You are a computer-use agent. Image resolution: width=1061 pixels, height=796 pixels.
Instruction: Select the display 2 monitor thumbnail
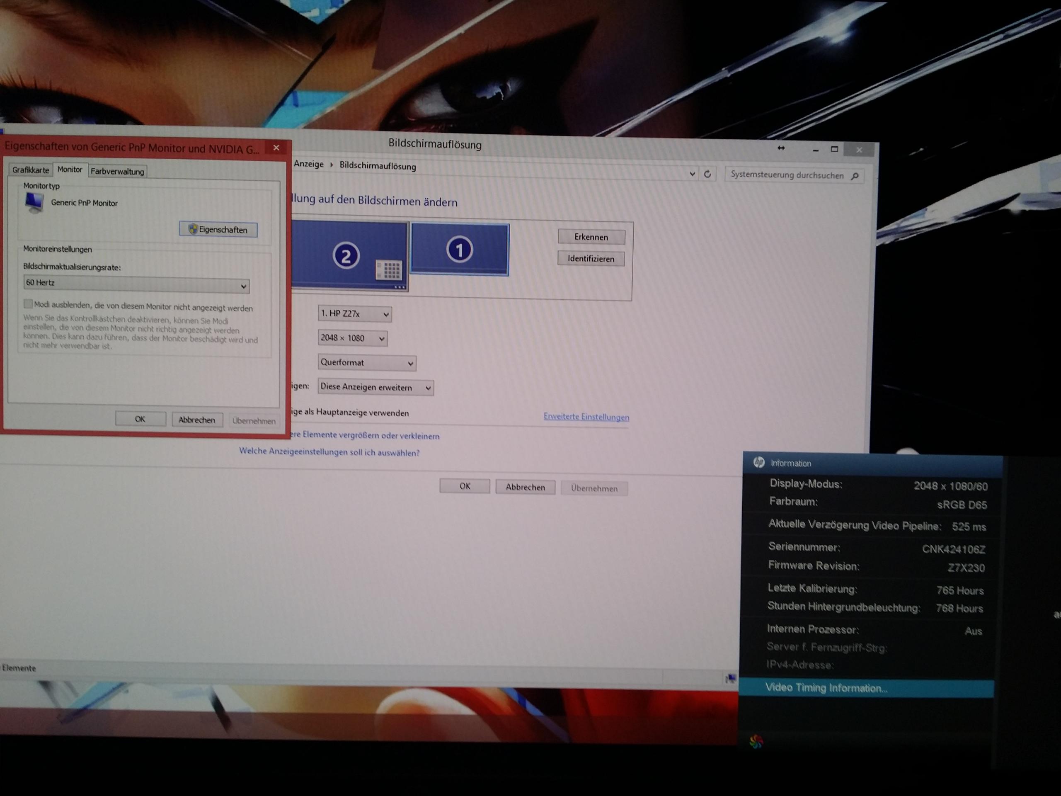point(346,255)
